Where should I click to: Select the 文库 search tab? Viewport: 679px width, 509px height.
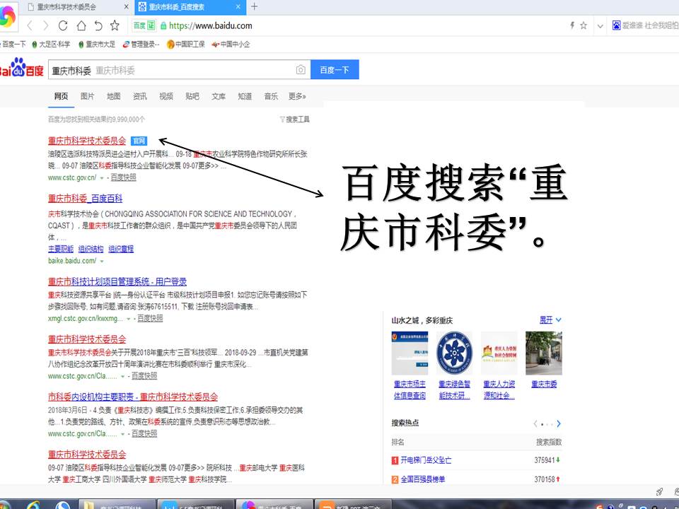[219, 96]
